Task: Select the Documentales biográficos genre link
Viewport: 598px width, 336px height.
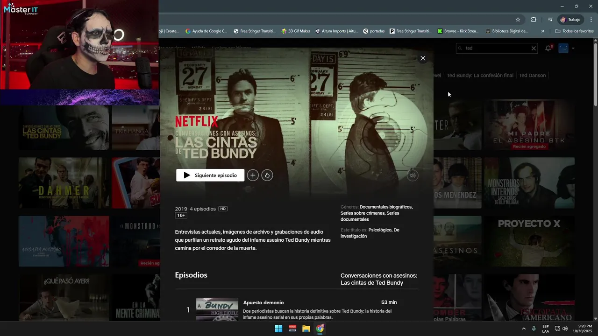Action: pyautogui.click(x=386, y=207)
